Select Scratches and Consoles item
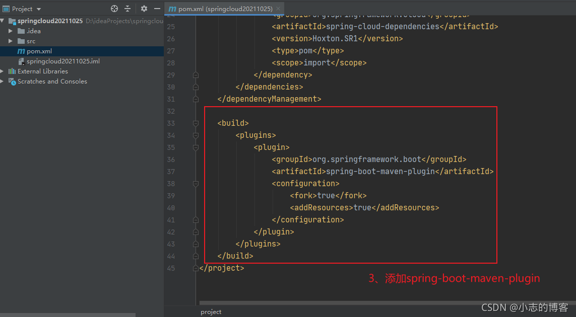Screen dimensions: 576x317 [52, 82]
